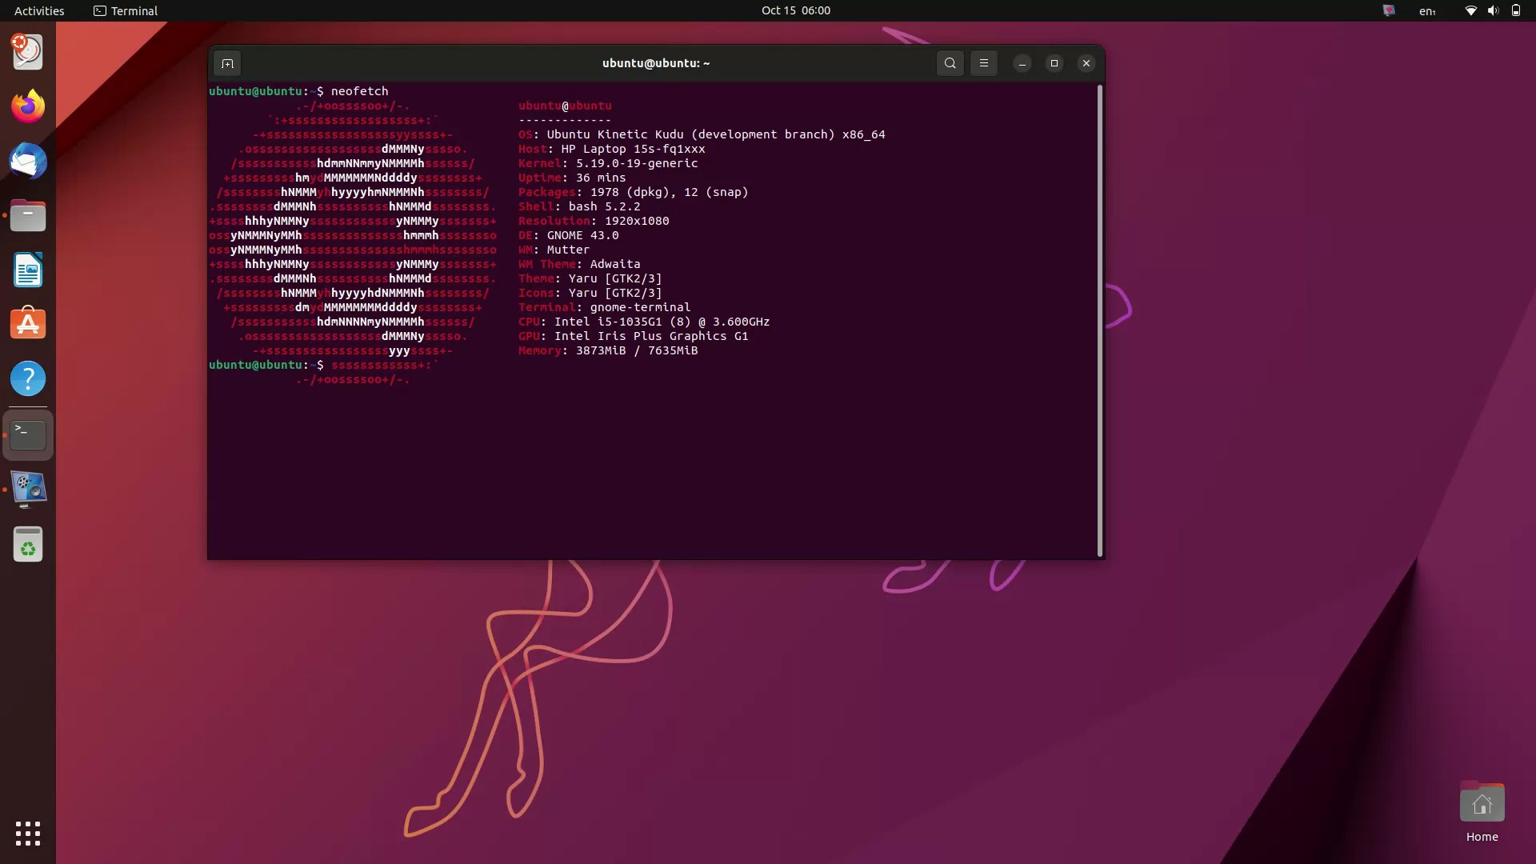Screen dimensions: 1536x864
Task: Select the Terminal icon in dock
Action: (28, 435)
